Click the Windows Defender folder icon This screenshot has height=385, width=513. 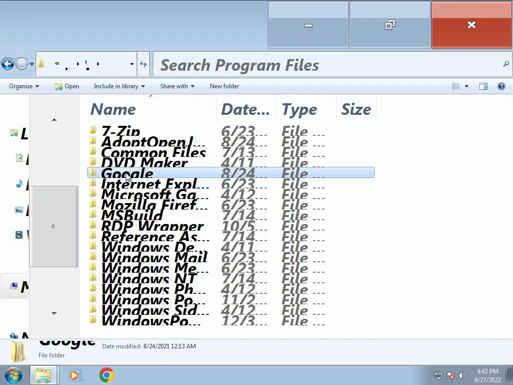pos(93,246)
